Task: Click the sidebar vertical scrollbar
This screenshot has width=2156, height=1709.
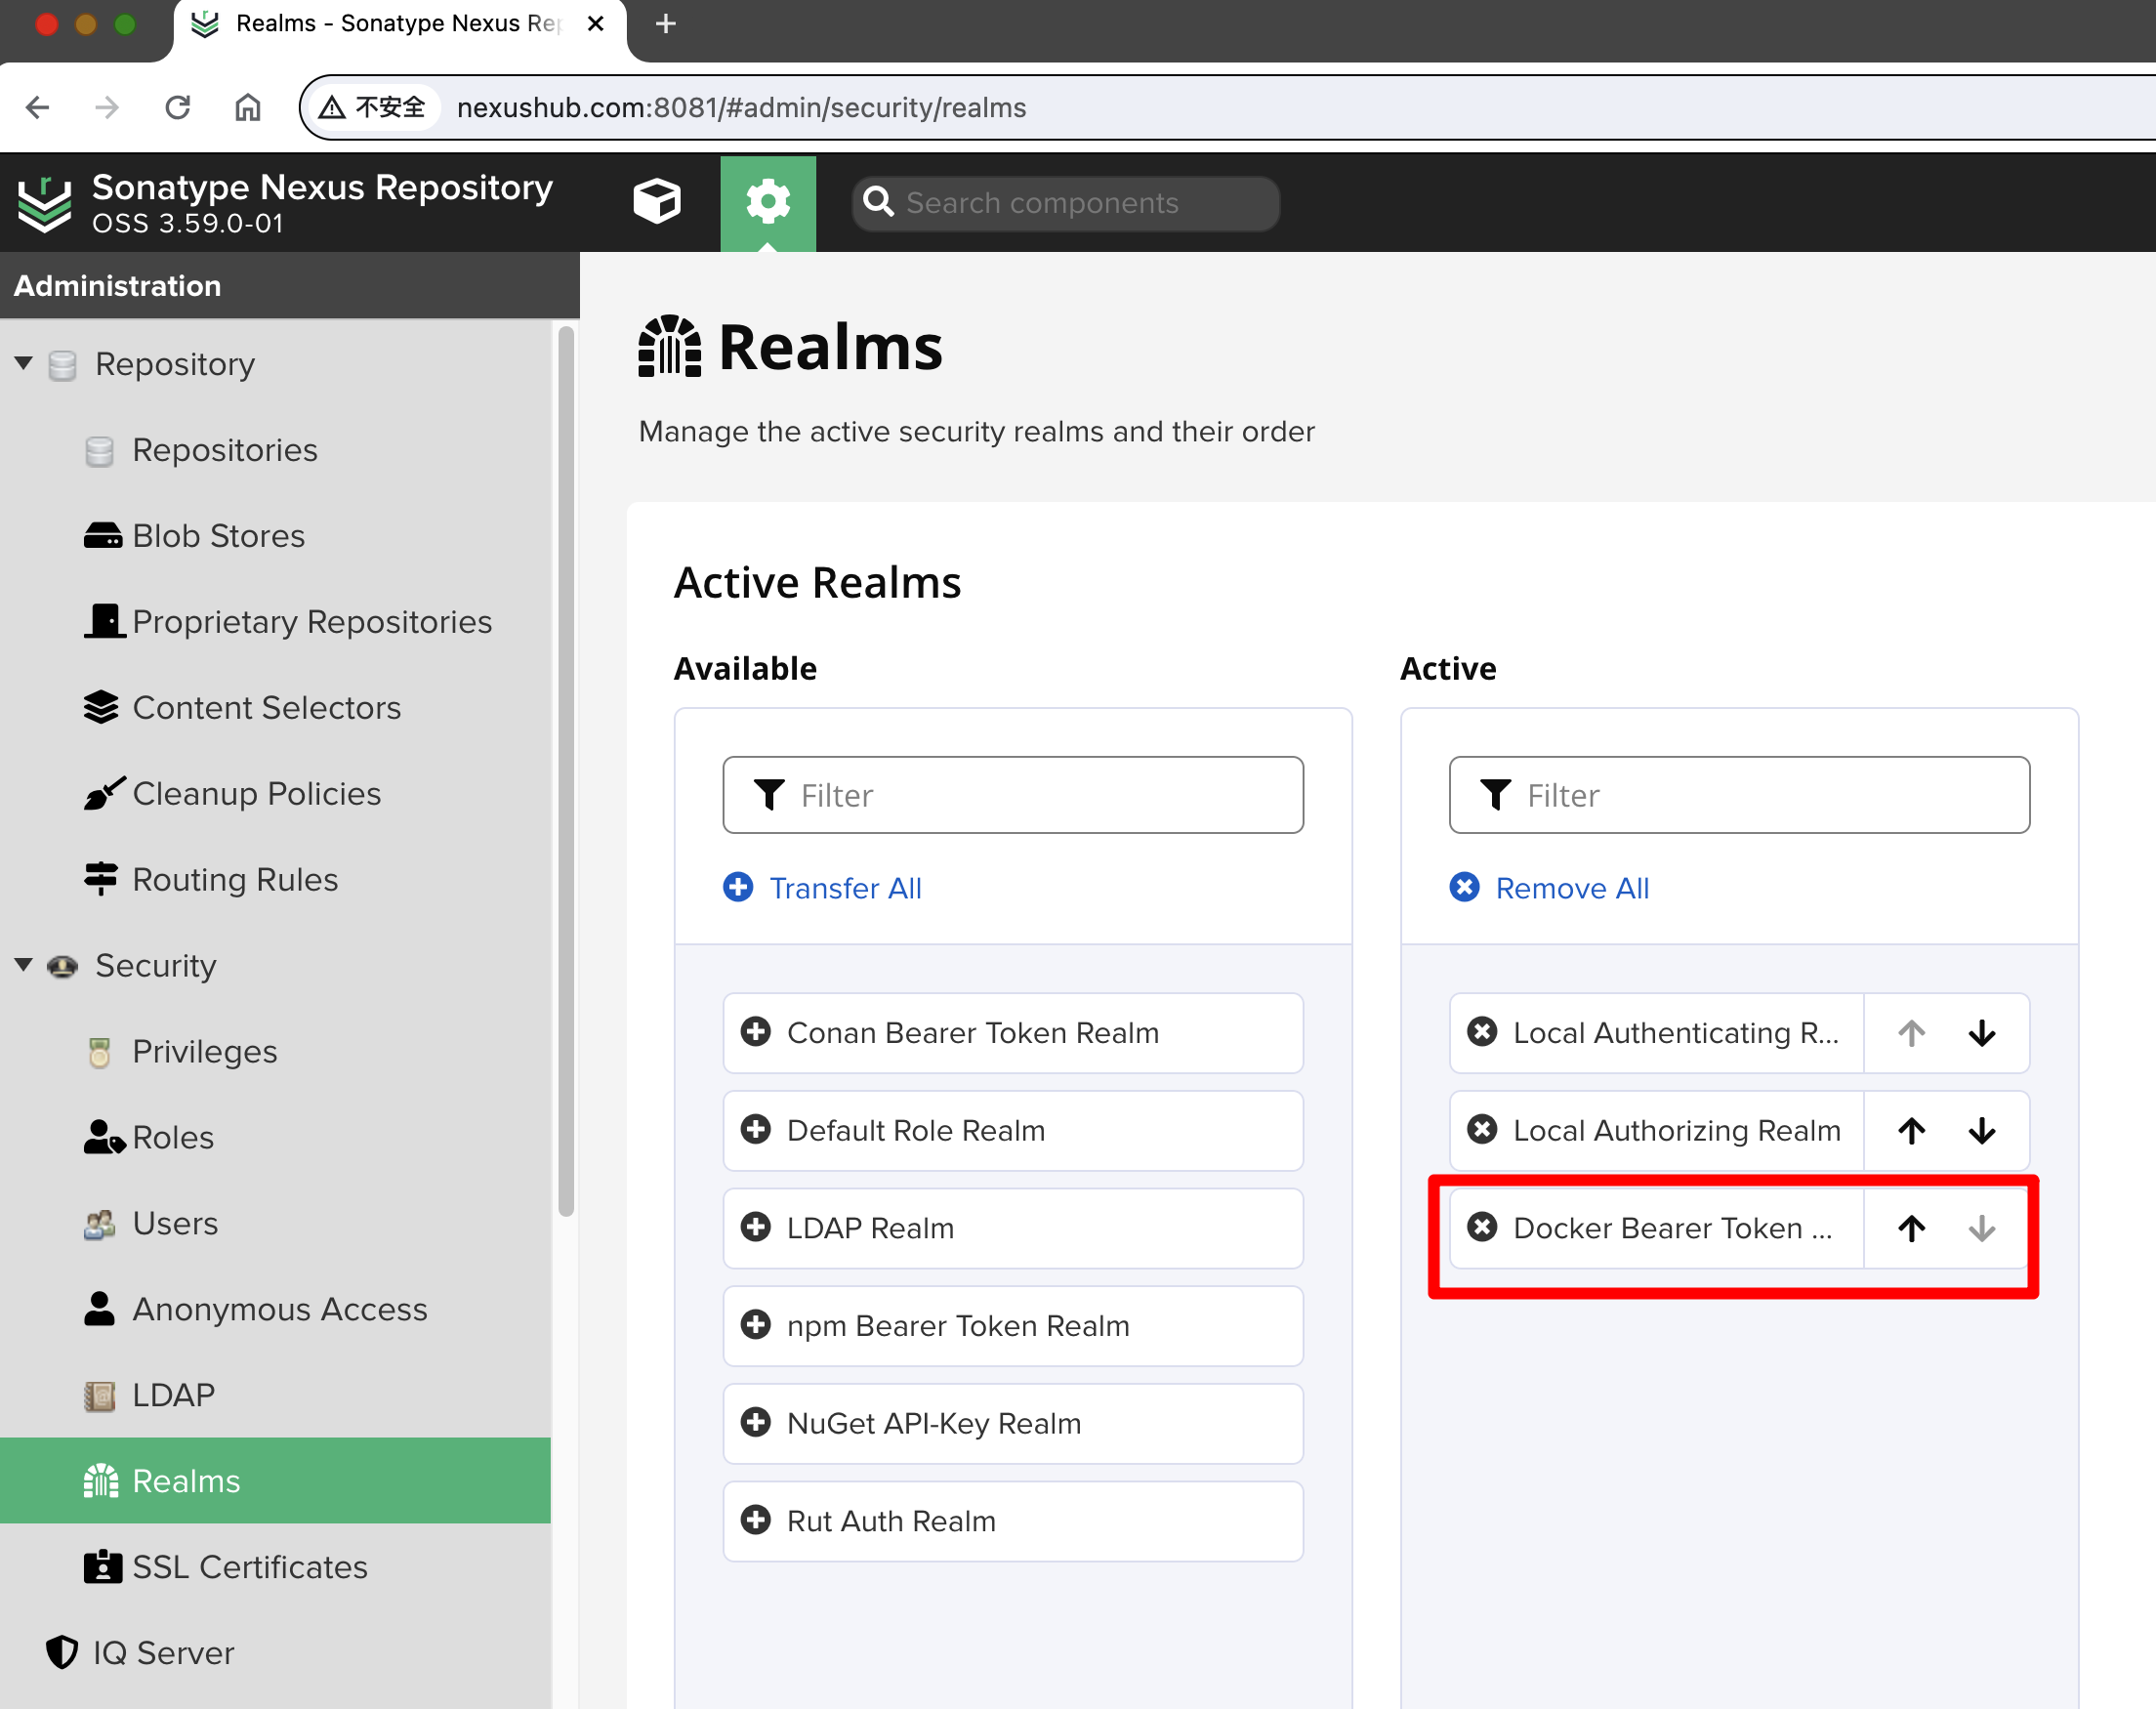Action: [x=566, y=770]
